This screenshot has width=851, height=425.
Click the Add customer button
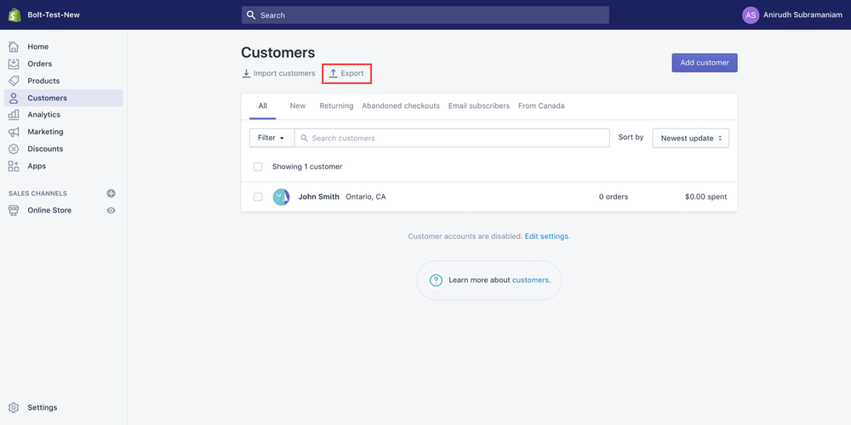pyautogui.click(x=705, y=62)
